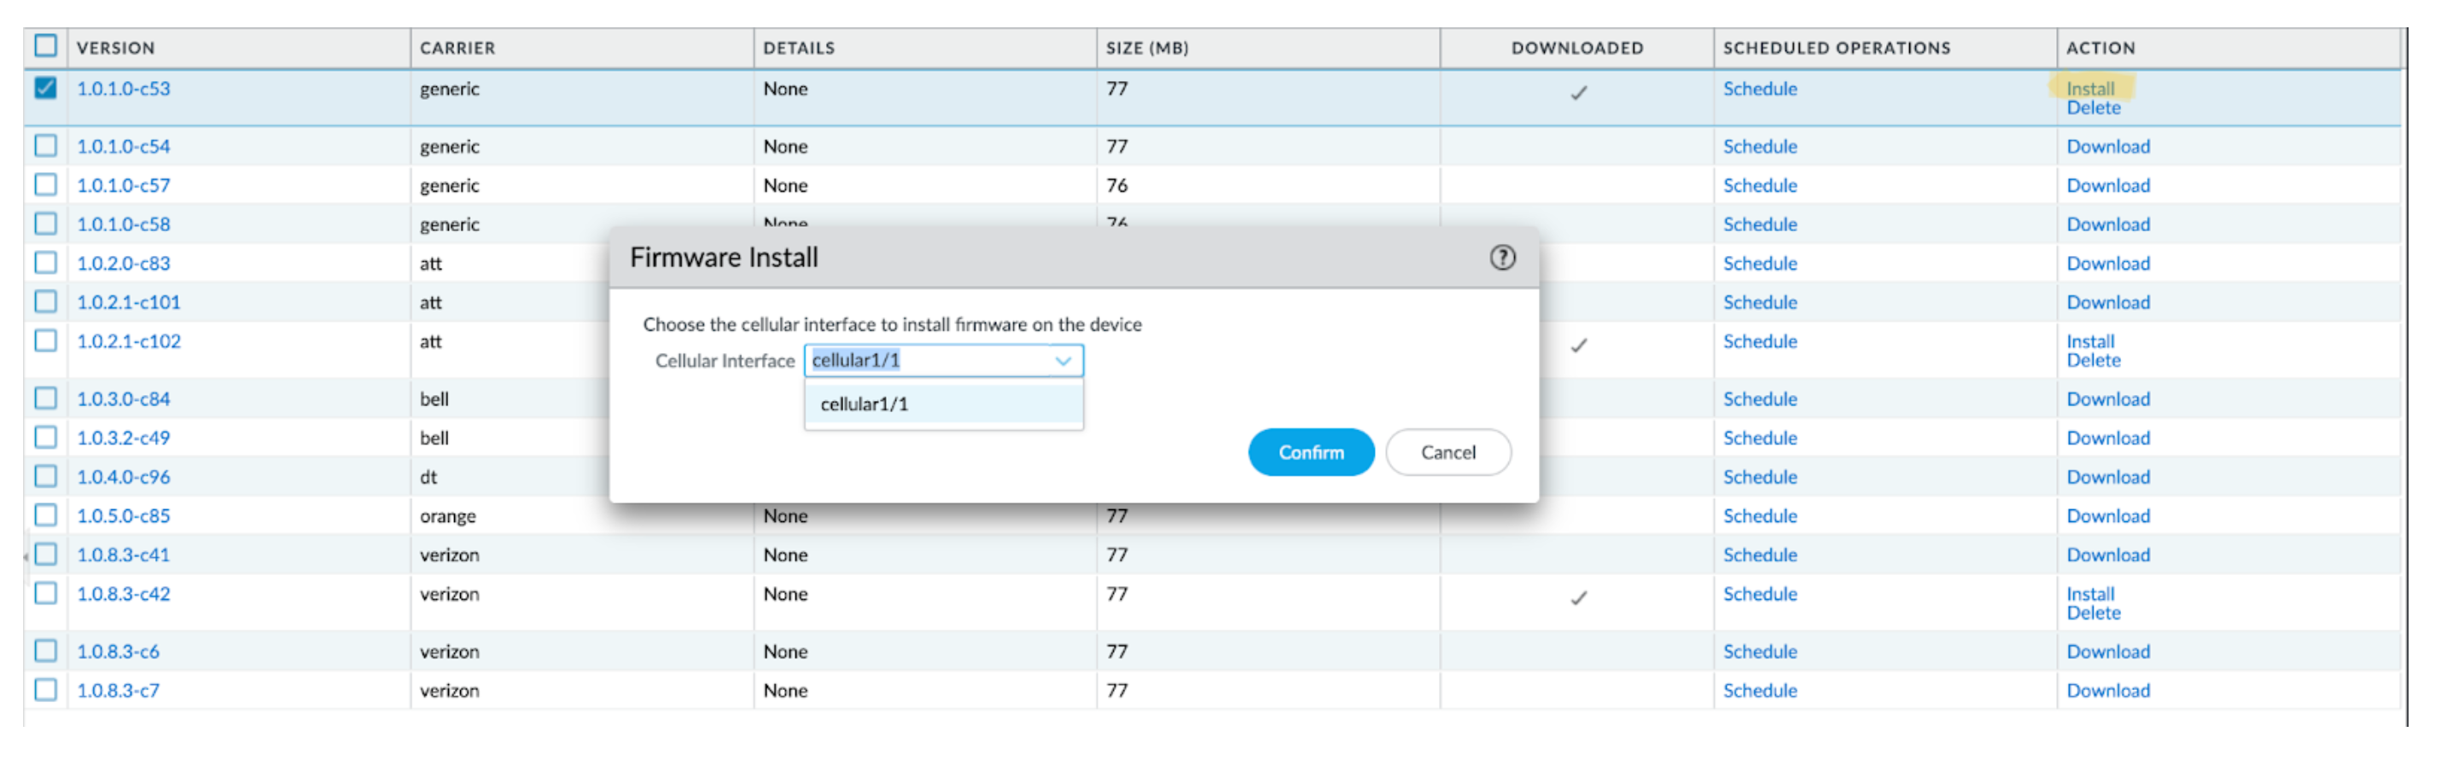Click the Cellular Interface input field
Viewport: 2441px width, 784px height.
[929, 361]
